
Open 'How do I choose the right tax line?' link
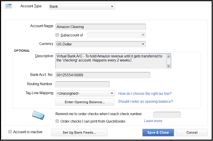(x=145, y=94)
